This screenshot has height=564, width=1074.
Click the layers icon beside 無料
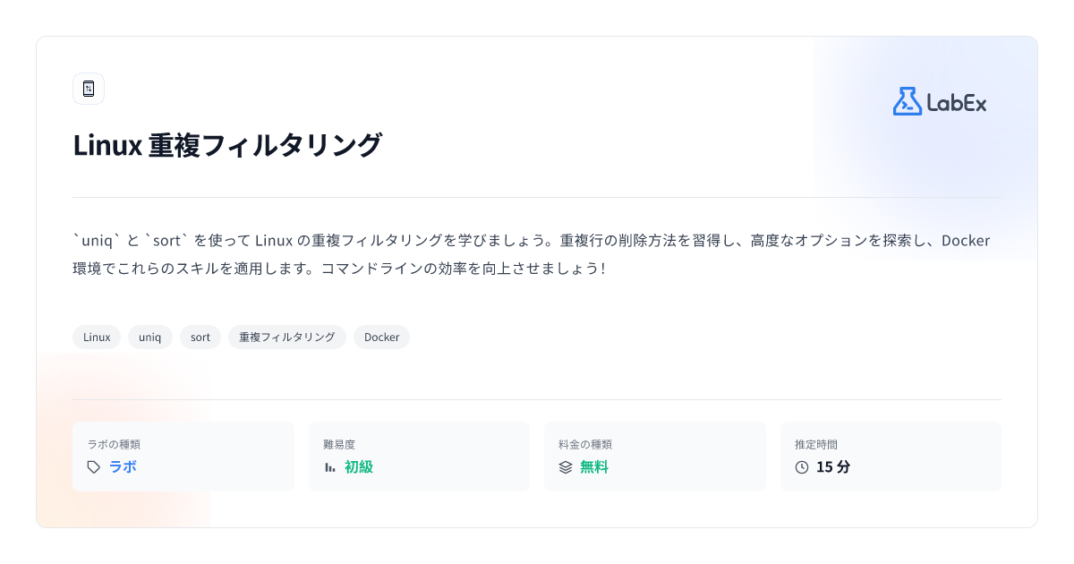click(x=566, y=467)
